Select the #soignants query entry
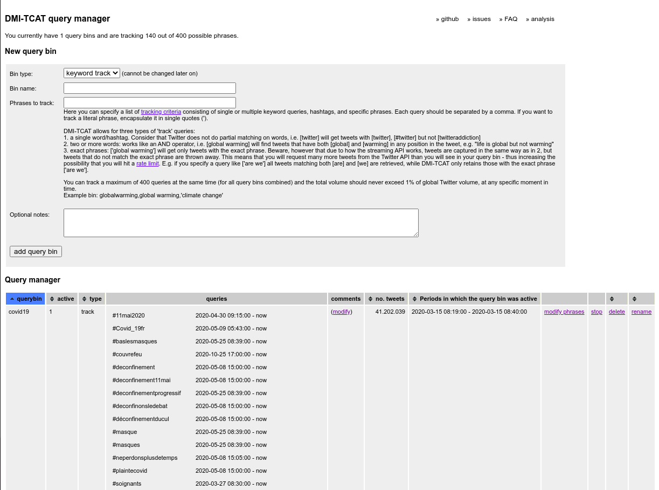Image resolution: width=659 pixels, height=490 pixels. (127, 484)
